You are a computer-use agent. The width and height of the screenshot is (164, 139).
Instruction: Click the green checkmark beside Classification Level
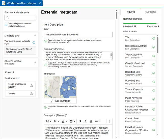tap(153, 65)
